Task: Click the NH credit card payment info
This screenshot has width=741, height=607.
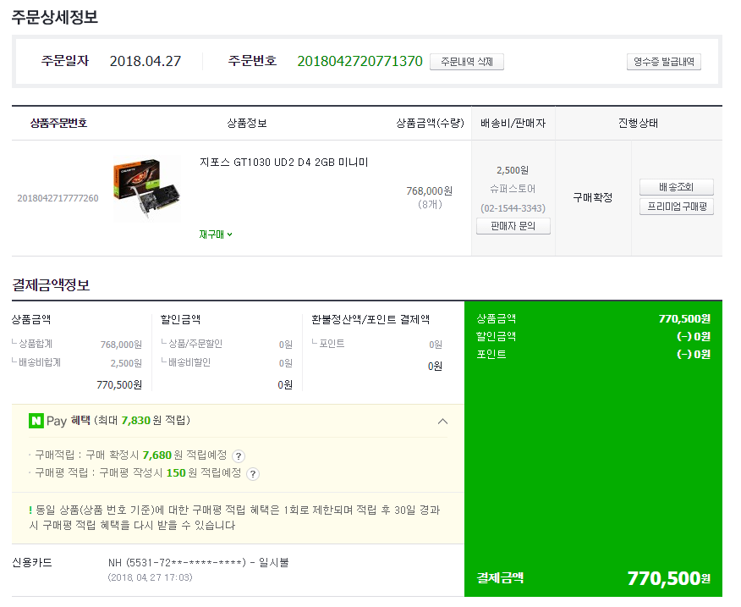Action: coord(198,562)
